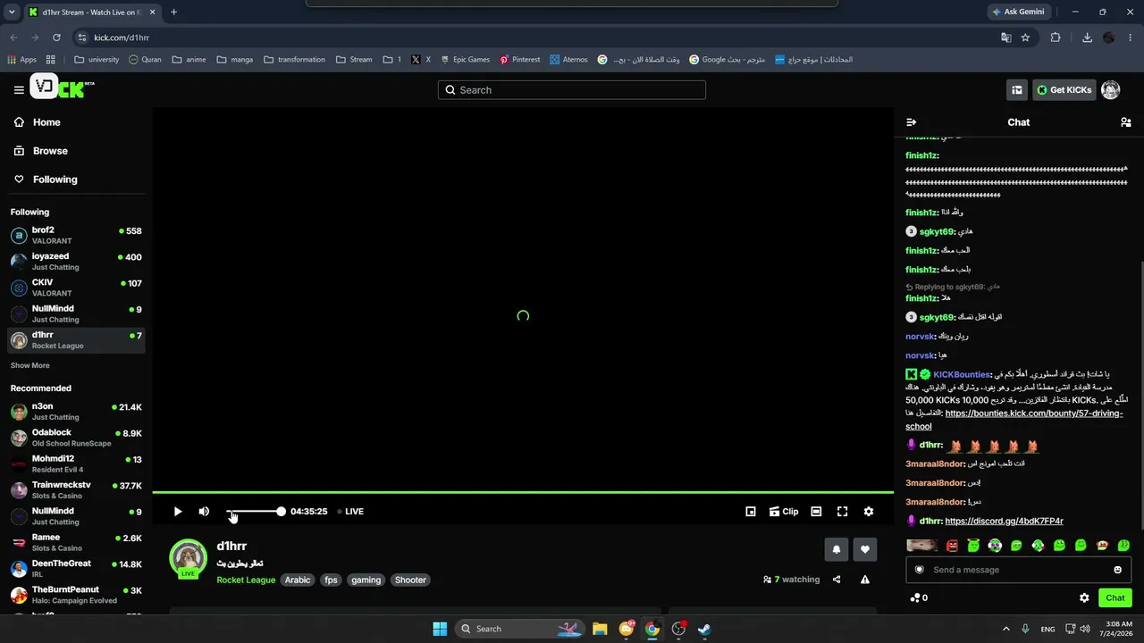1144x643 pixels.
Task: Open channel points balance
Action: [x=919, y=598]
